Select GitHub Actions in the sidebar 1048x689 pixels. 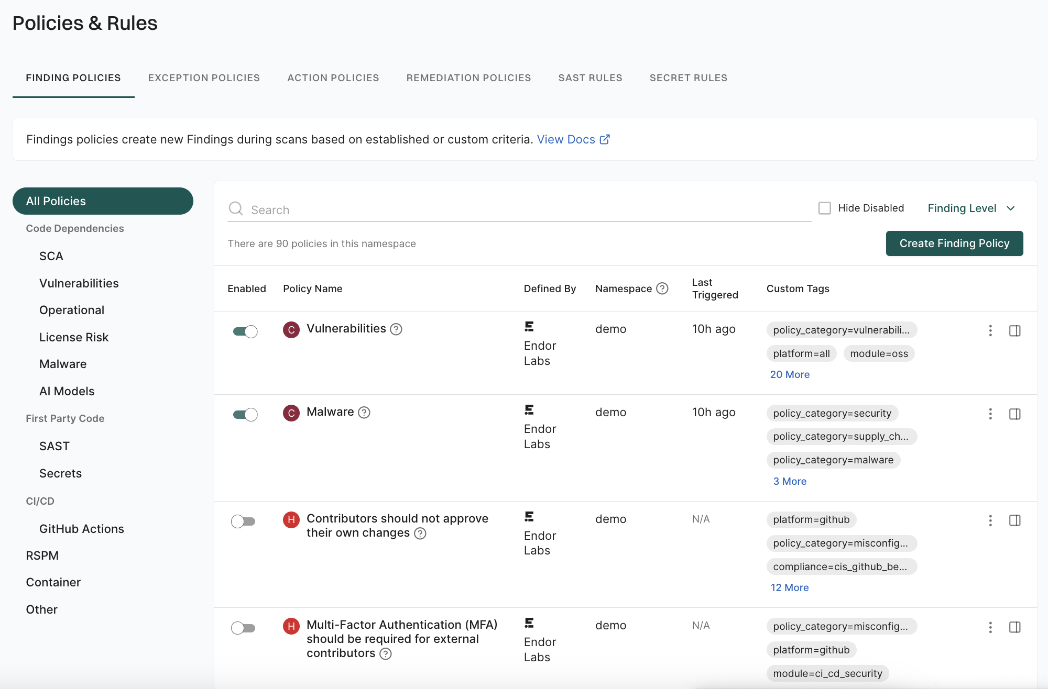point(82,529)
